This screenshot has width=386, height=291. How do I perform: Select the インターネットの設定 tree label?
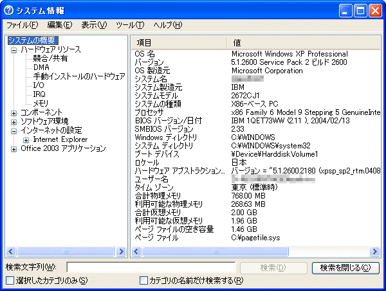click(x=51, y=130)
